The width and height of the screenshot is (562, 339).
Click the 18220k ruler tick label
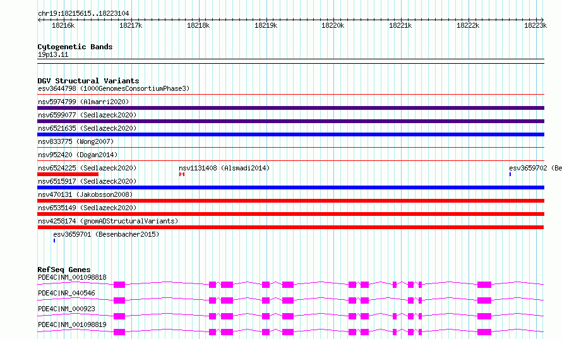click(333, 25)
